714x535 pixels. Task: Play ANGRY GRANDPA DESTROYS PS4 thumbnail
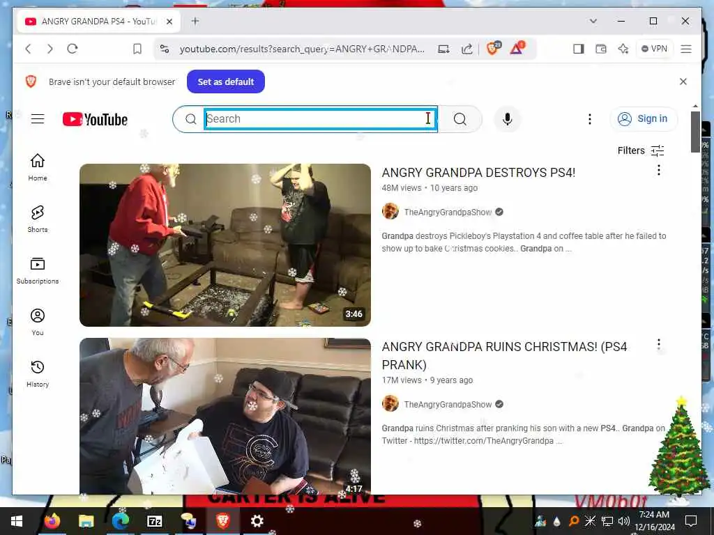click(x=225, y=245)
